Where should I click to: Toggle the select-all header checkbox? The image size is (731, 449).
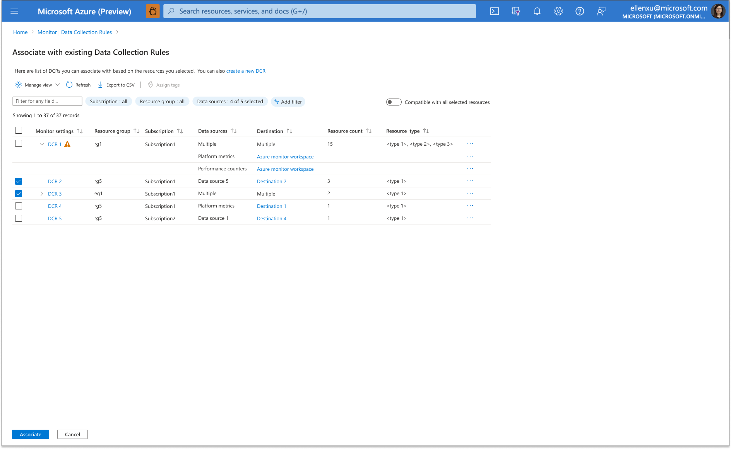coord(19,130)
